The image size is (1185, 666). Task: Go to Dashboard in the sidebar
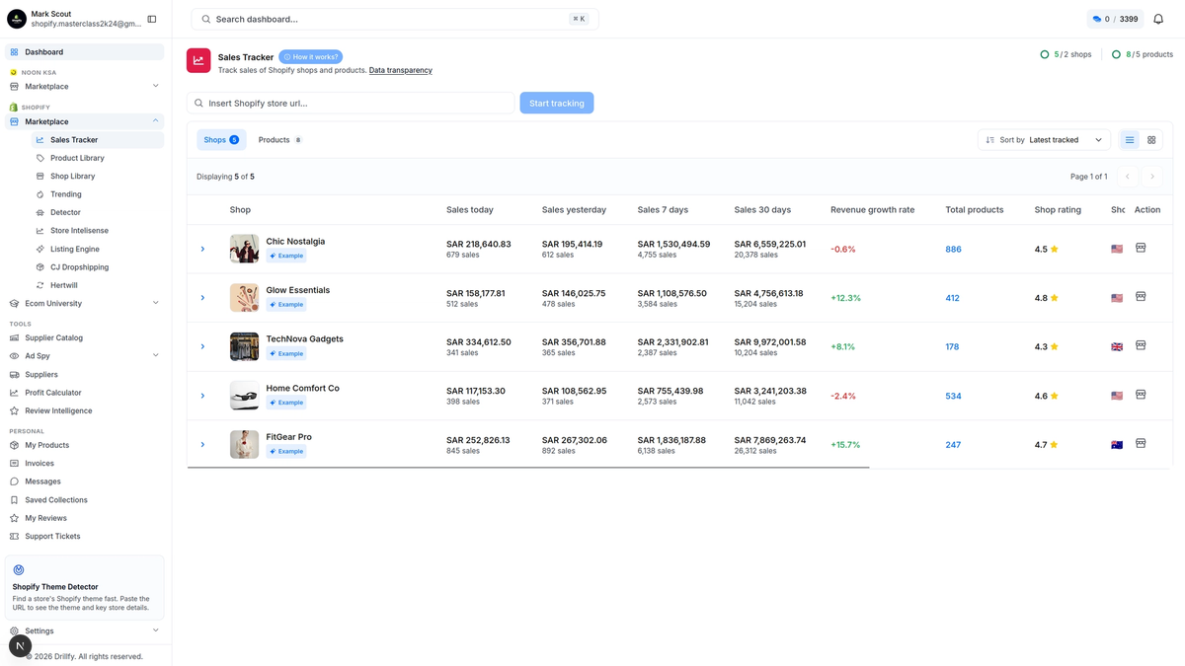(85, 51)
